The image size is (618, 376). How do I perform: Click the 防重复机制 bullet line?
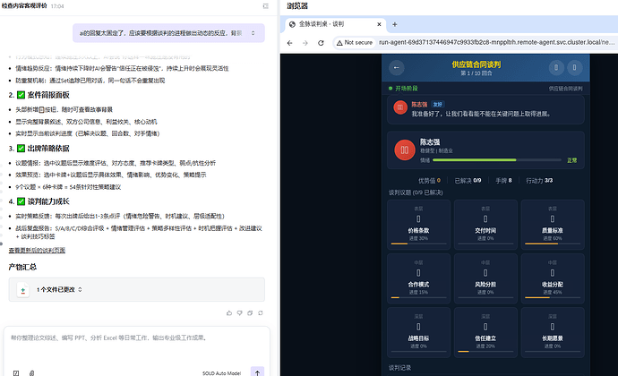[90, 81]
